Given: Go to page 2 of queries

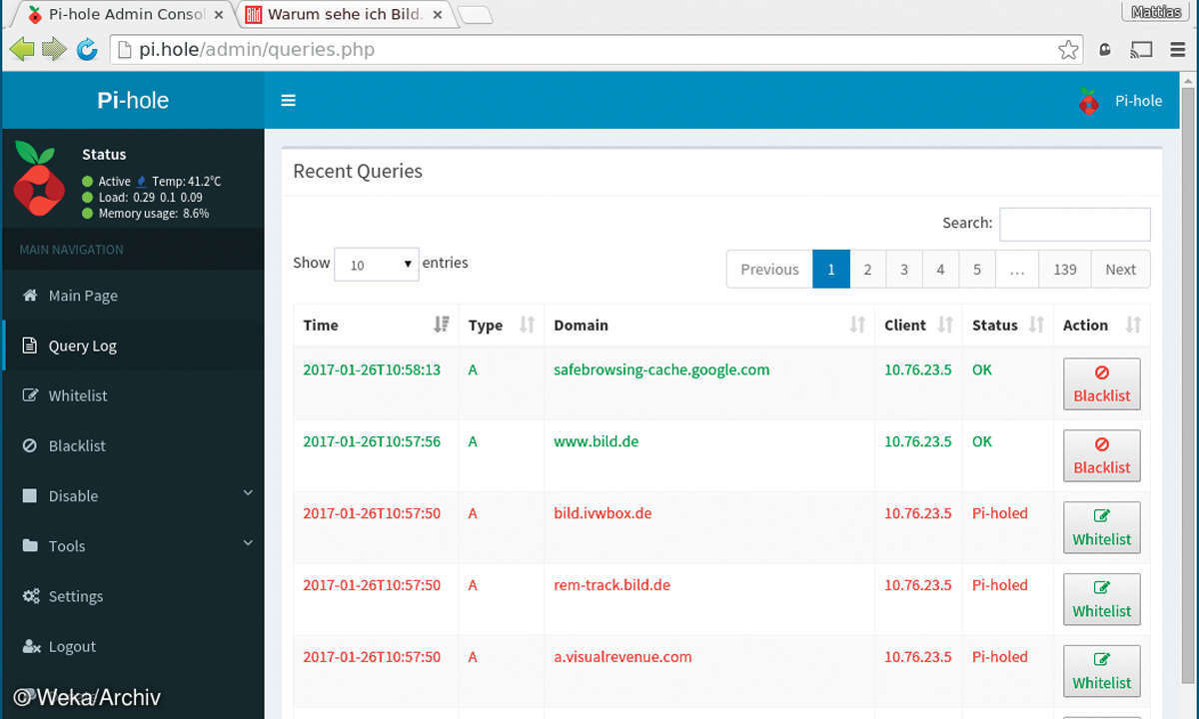Looking at the screenshot, I should point(867,269).
